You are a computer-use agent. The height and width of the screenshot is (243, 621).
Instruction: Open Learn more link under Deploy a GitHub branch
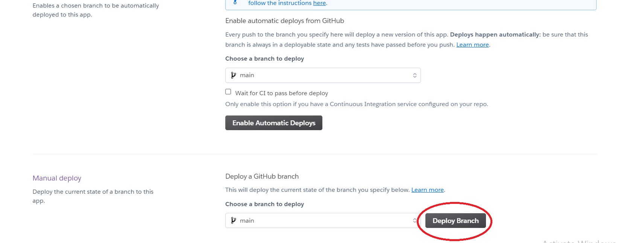(x=427, y=190)
